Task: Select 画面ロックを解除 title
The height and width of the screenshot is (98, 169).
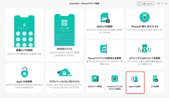Action: pyautogui.click(x=24, y=50)
